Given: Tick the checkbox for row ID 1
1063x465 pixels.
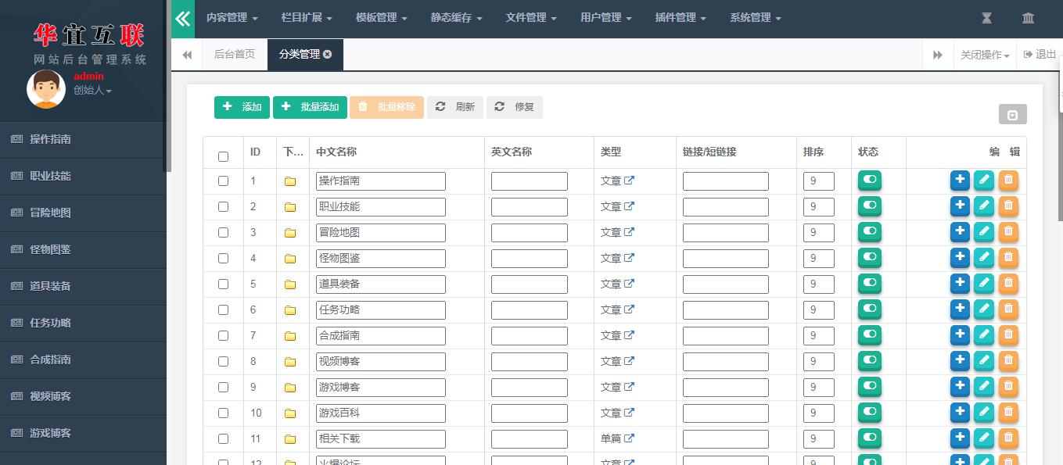Looking at the screenshot, I should 223,181.
